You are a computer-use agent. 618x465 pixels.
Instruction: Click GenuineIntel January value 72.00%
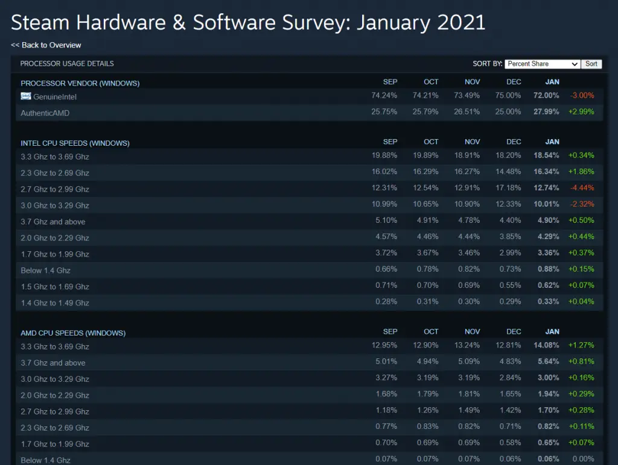[x=546, y=96]
